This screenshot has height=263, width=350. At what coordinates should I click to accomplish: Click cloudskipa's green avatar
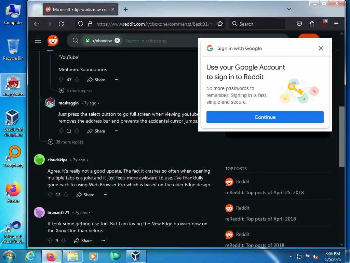pyautogui.click(x=39, y=160)
